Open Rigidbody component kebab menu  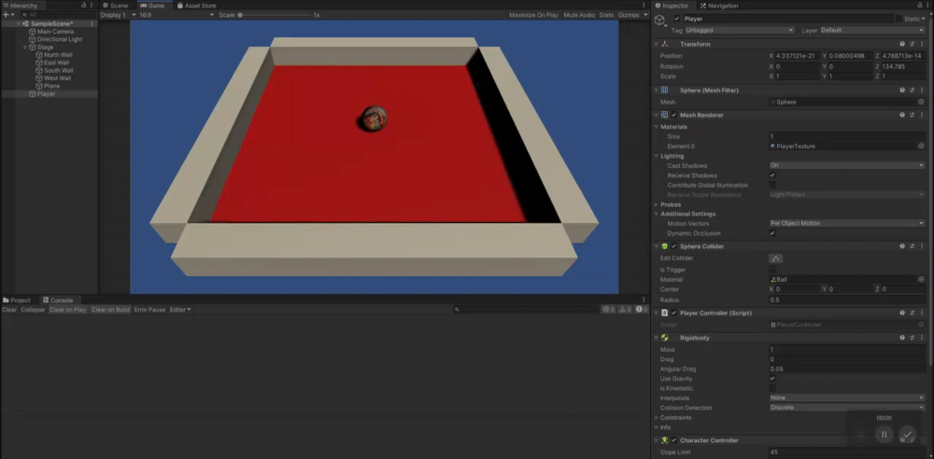click(921, 338)
